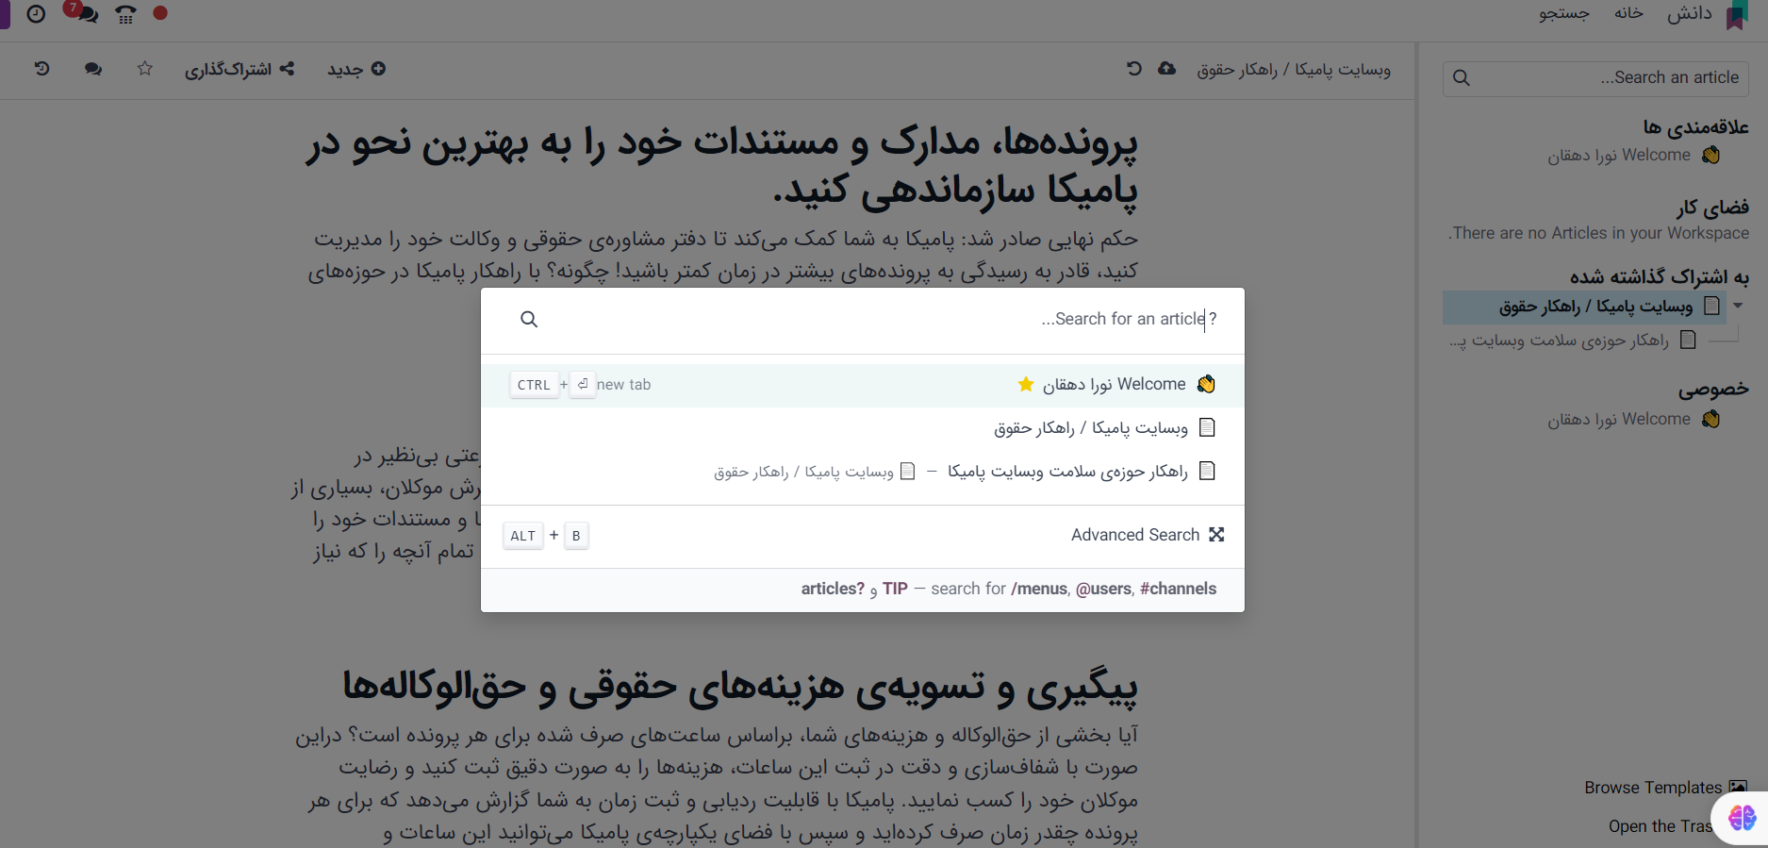This screenshot has height=848, width=1768.
Task: Click Open the Trash link
Action: point(1661,826)
